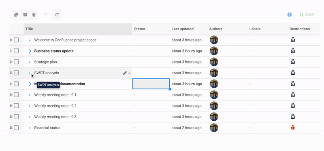324x151 pixels.
Task: Click the copy pages toolbar icon
Action: (x=16, y=15)
